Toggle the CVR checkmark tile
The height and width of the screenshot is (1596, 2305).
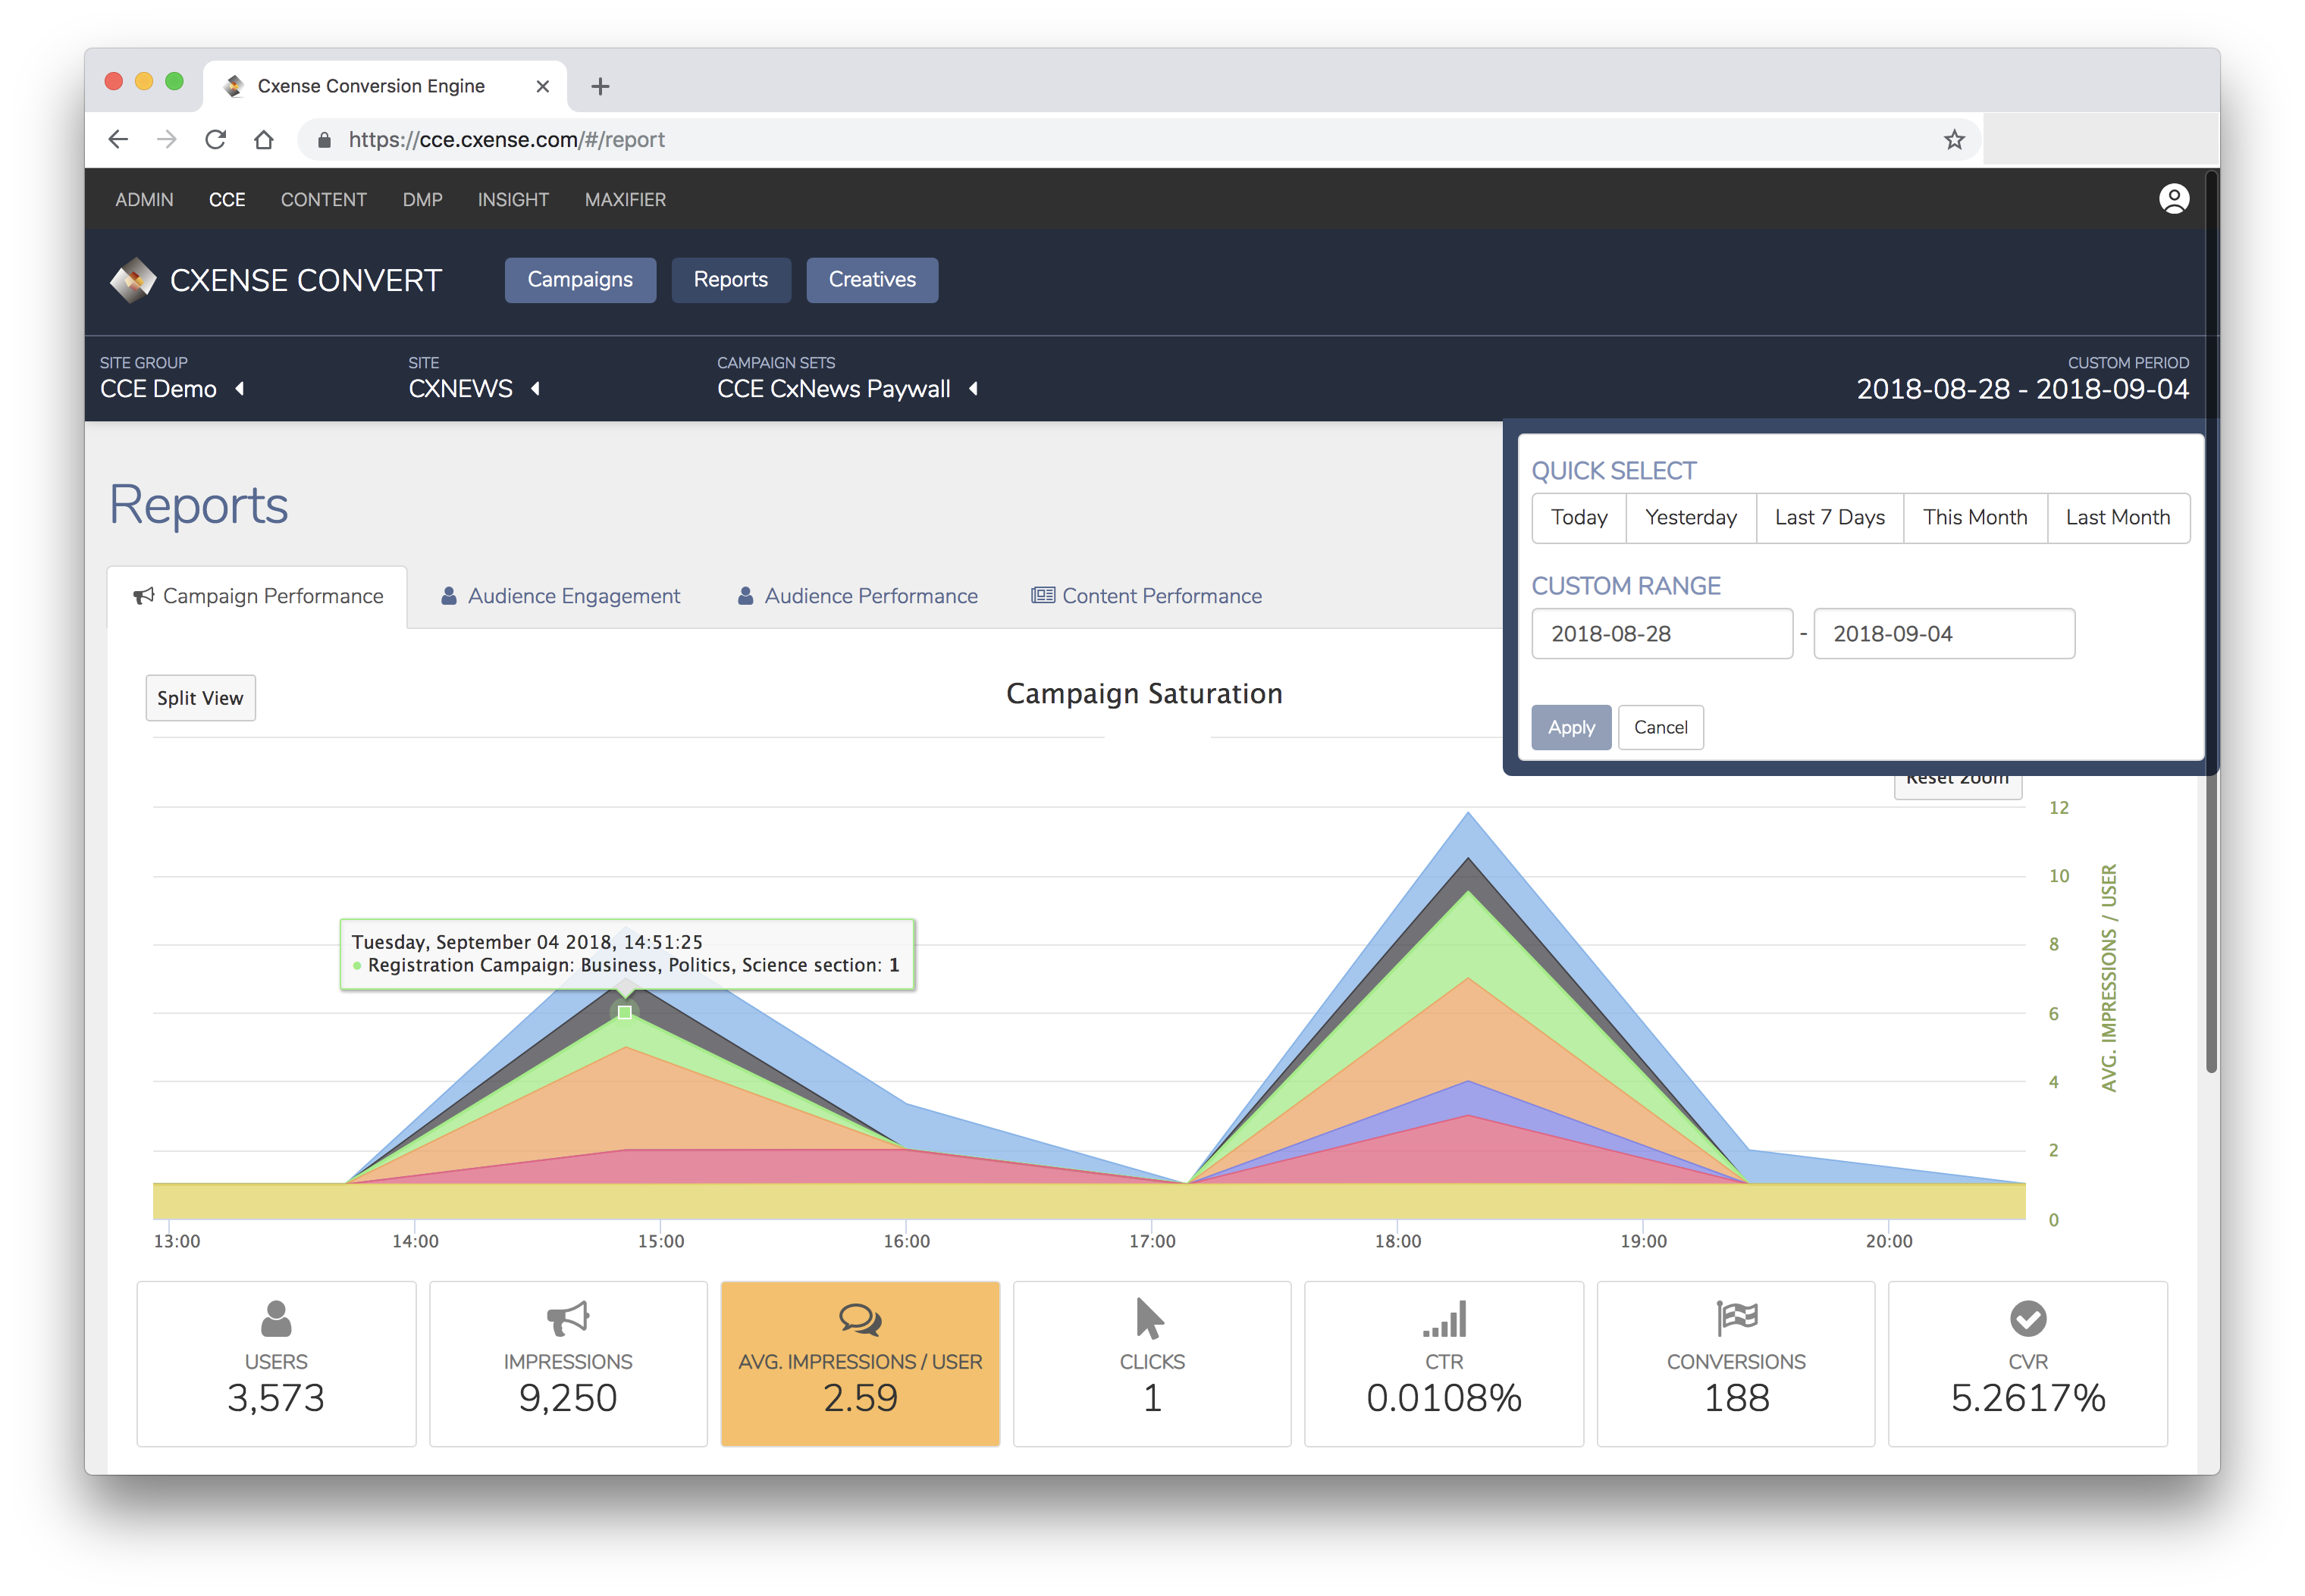(2028, 1363)
